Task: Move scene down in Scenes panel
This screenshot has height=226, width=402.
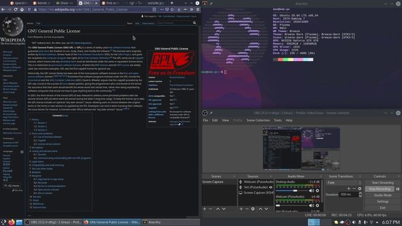Action: 224,209
